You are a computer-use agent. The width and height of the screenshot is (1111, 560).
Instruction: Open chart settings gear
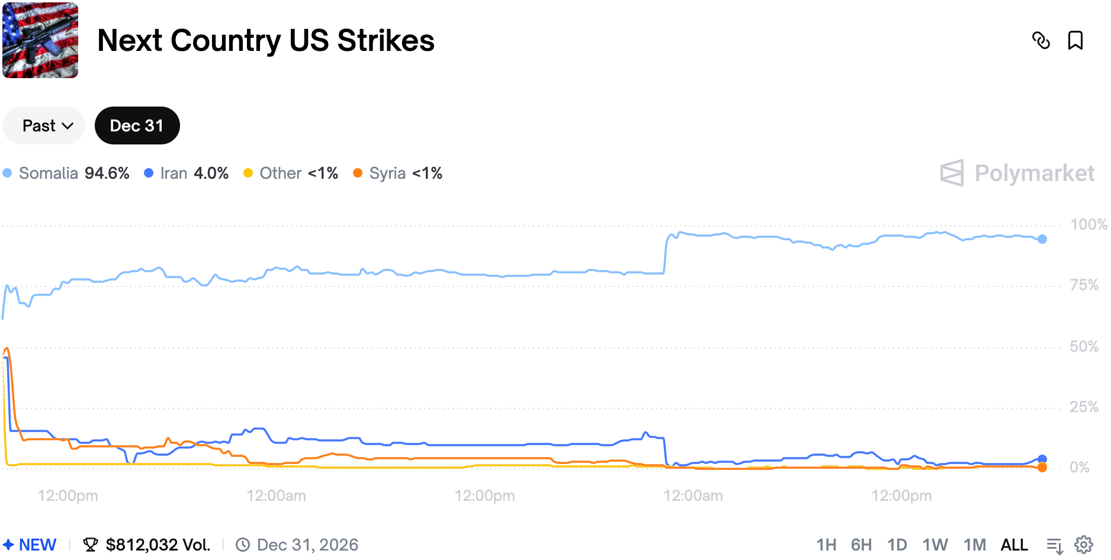click(x=1084, y=545)
